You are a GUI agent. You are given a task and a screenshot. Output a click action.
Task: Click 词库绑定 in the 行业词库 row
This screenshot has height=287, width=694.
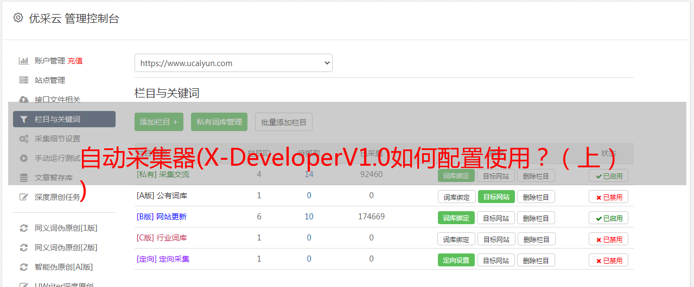point(456,239)
